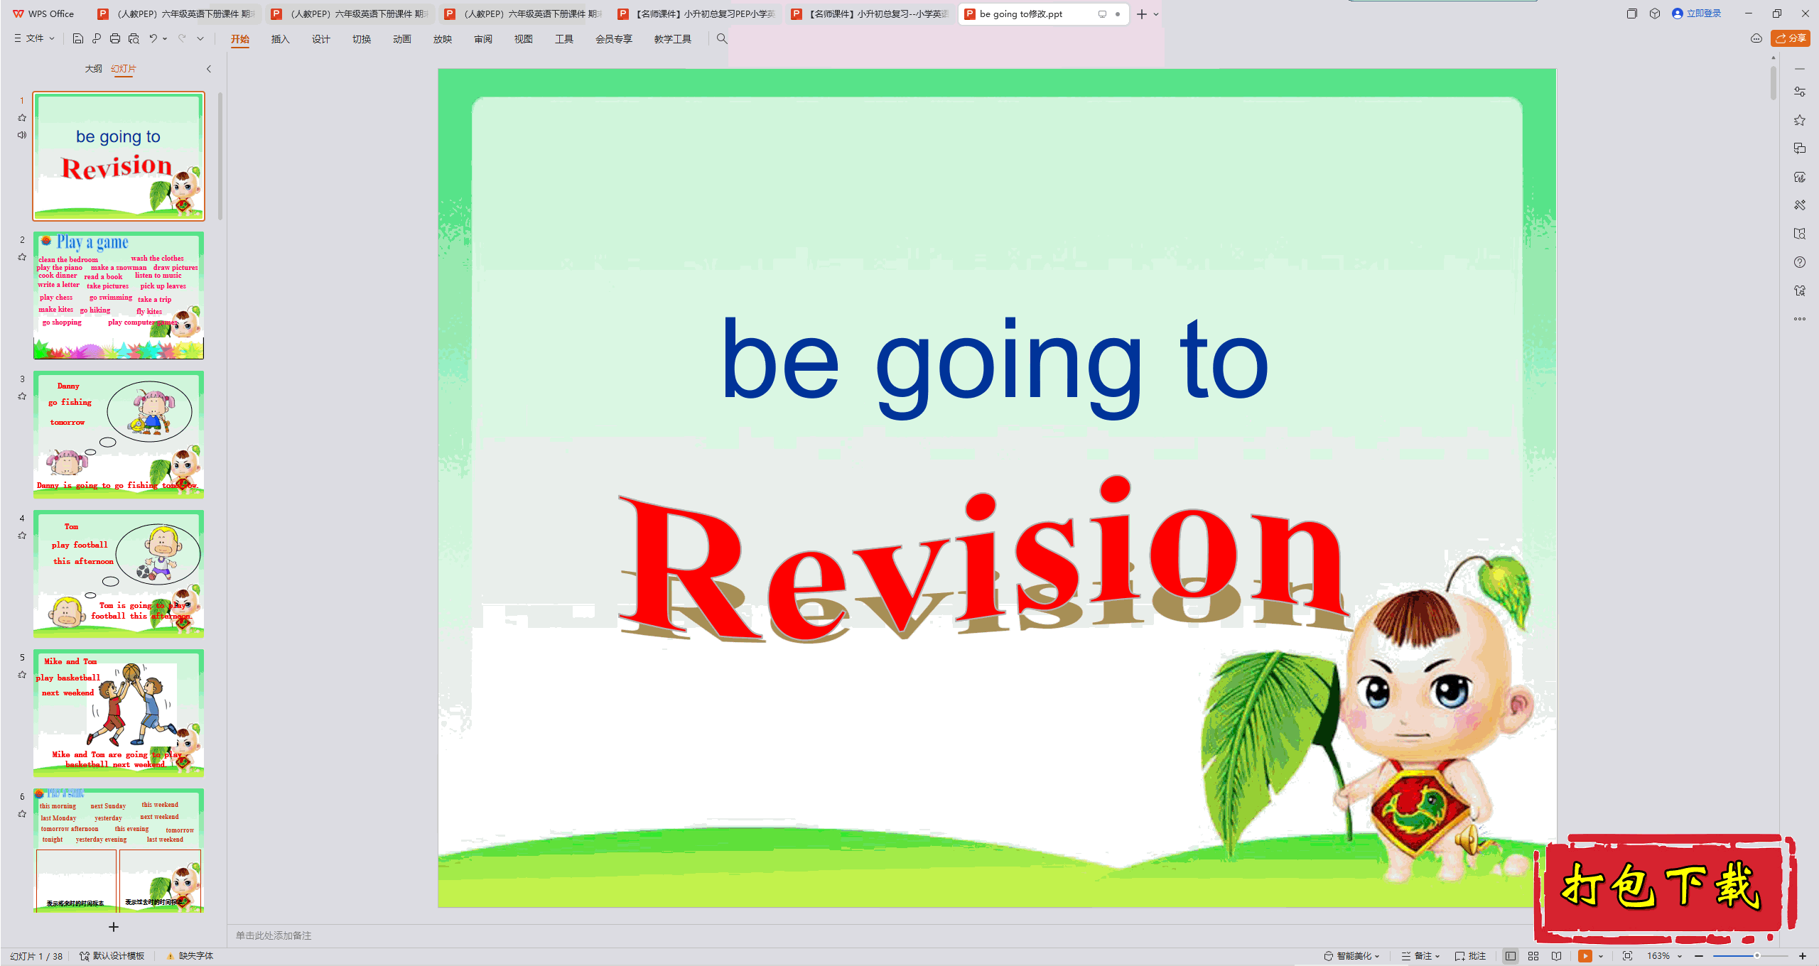Screen dimensions: 1819x966
Task: Click the orange 分享 share button
Action: (x=1791, y=38)
